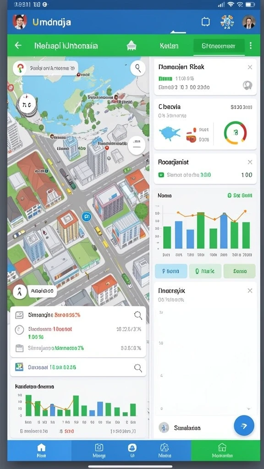Viewport: 264px width, 469px height.
Task: Tap the round zoom-out minus button on the map
Action: click(137, 146)
